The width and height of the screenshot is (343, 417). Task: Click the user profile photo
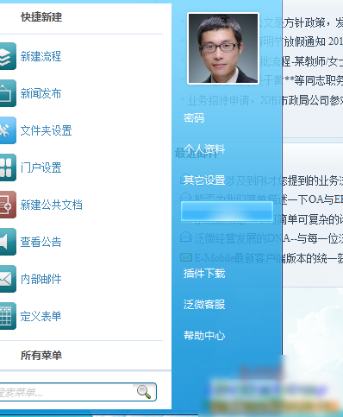pos(223,48)
